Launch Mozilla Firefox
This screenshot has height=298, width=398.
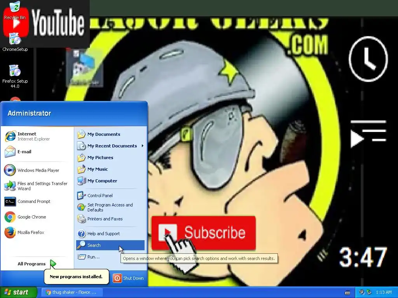[24, 232]
